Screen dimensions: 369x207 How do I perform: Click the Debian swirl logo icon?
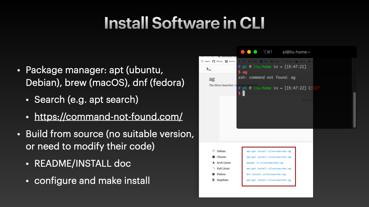214,151
